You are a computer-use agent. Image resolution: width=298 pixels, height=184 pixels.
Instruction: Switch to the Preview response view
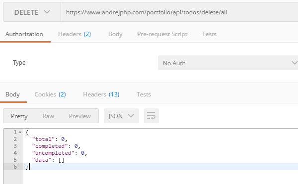[80, 116]
